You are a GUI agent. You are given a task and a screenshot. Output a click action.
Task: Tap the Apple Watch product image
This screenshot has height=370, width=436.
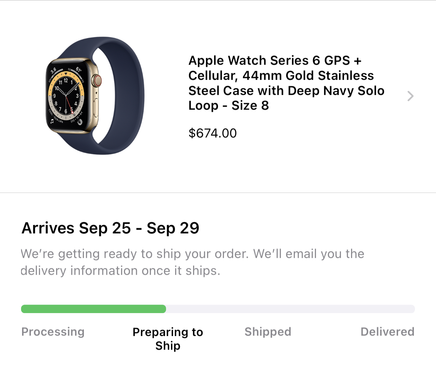[95, 96]
